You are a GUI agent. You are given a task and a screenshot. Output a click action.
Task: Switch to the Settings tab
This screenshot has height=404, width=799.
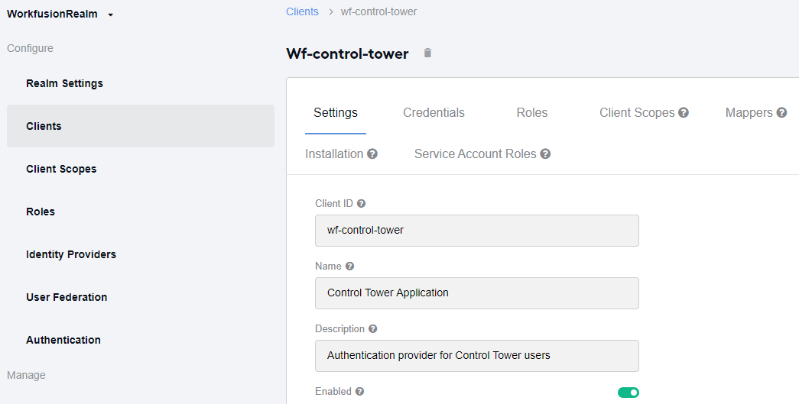336,113
